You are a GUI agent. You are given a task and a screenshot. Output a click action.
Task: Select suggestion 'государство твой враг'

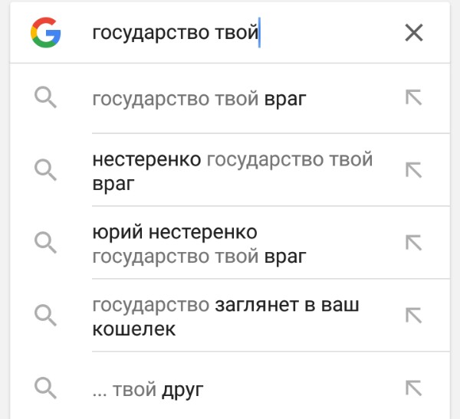pyautogui.click(x=199, y=98)
